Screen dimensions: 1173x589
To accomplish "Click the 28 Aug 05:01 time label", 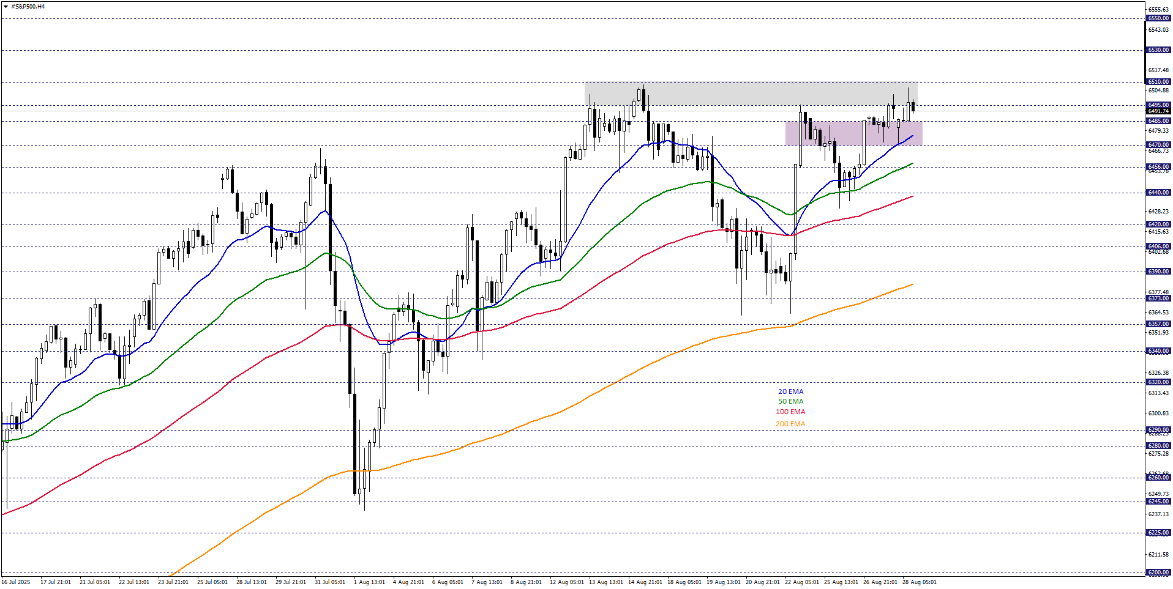I will [919, 582].
